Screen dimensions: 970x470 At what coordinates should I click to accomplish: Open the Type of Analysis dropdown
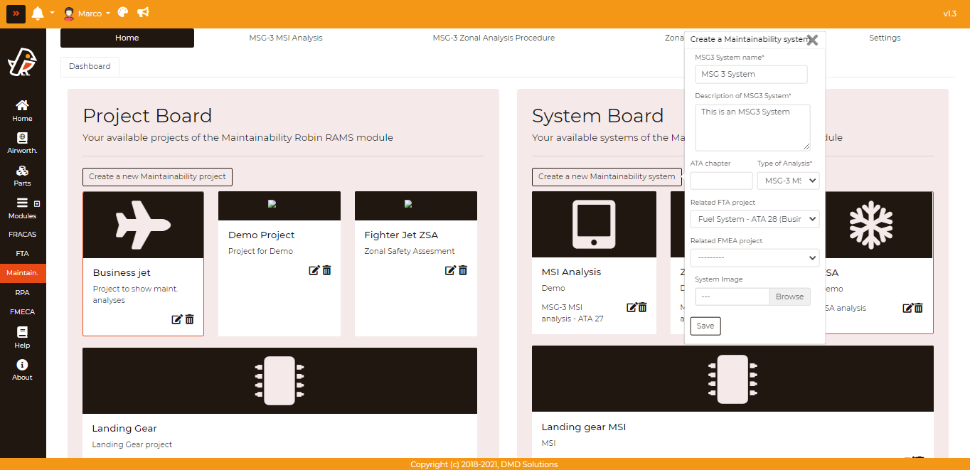788,181
